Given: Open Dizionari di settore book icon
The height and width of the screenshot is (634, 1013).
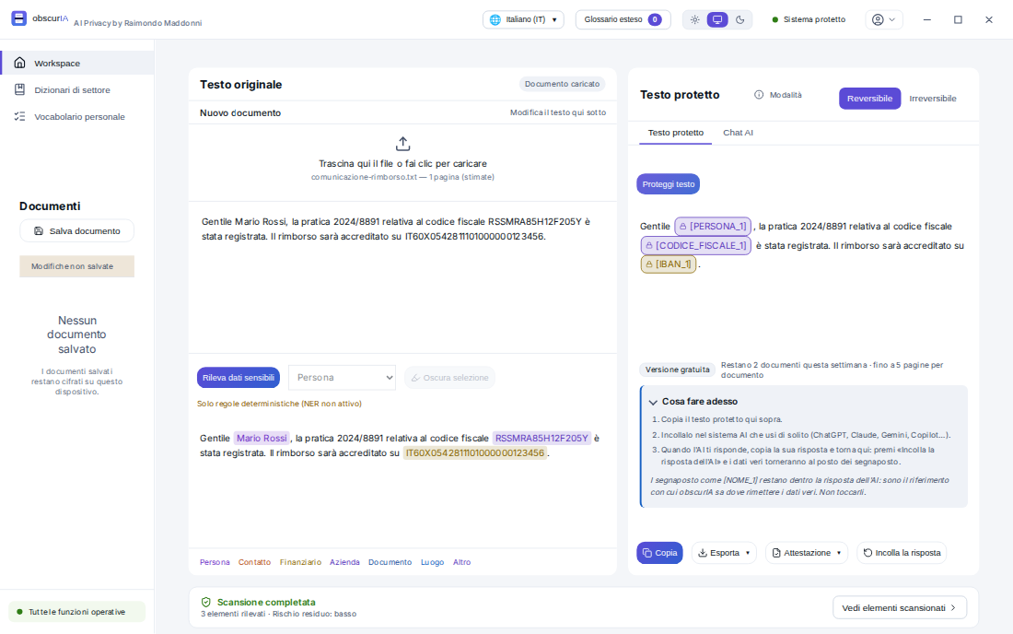Looking at the screenshot, I should tap(20, 89).
